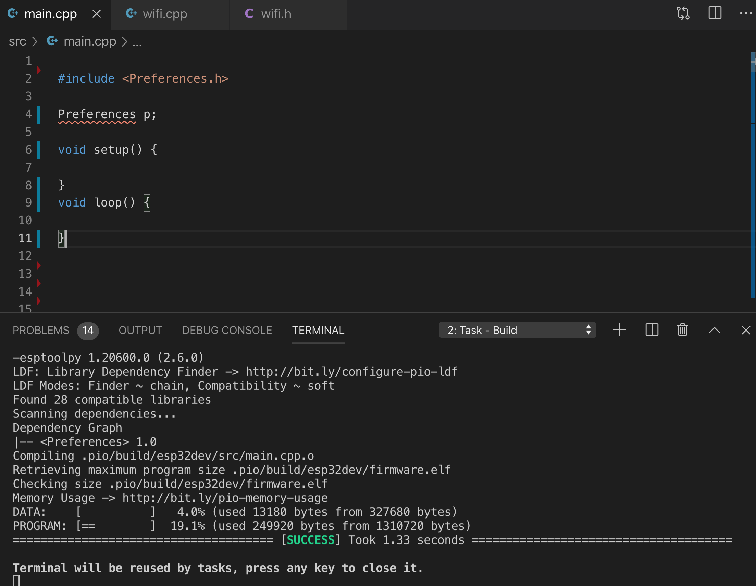Click the PROGRAM memory usage line

(241, 526)
